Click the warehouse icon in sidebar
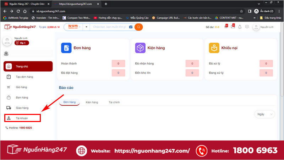 6,54
